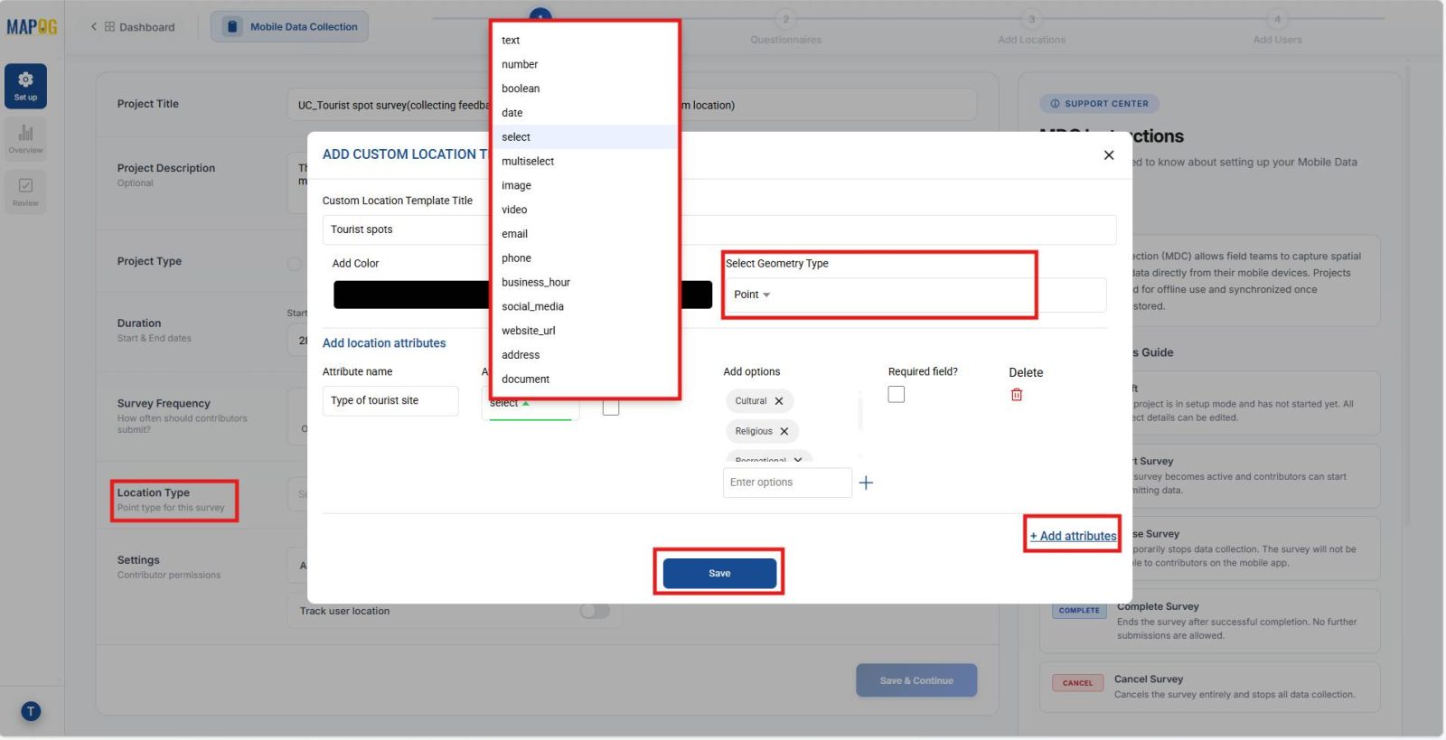Choose social_media from the type list
This screenshot has height=740, width=1446.
click(587, 306)
